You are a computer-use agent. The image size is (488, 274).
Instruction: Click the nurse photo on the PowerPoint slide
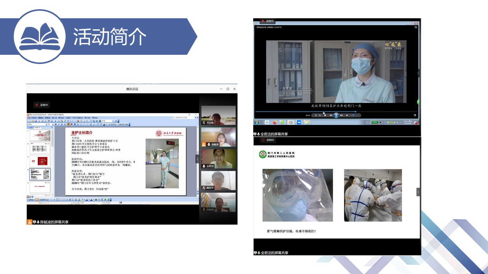tap(162, 163)
